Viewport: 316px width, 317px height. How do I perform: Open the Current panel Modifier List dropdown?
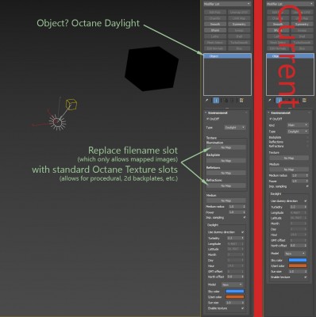point(290,4)
